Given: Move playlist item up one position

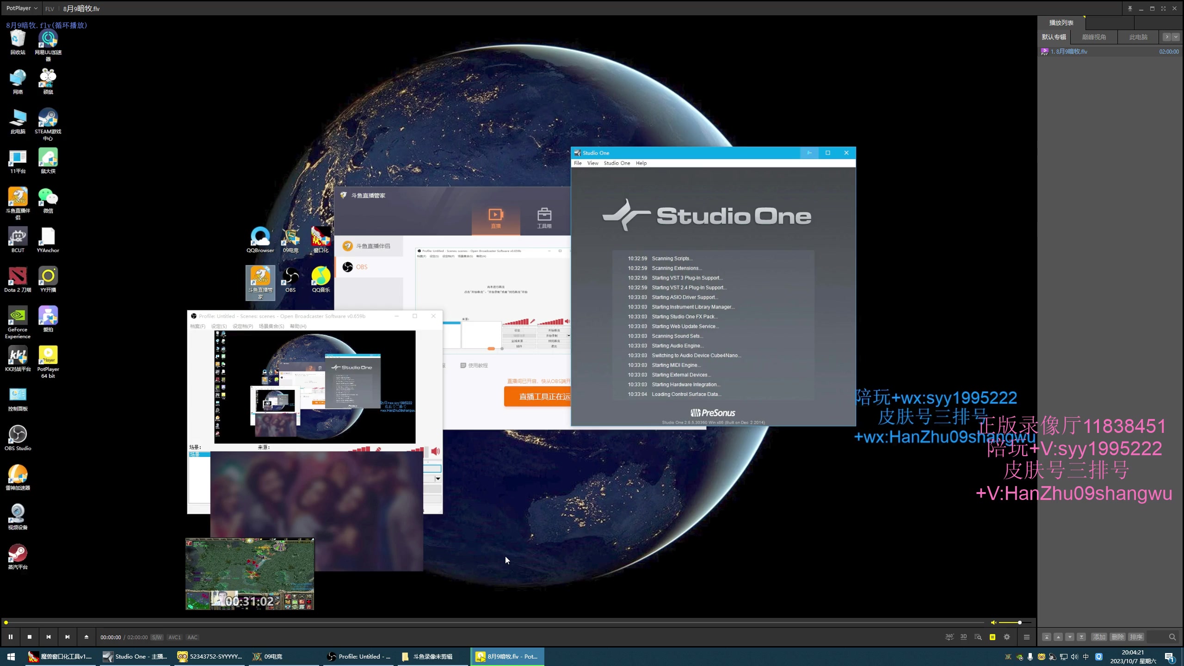Looking at the screenshot, I should coord(1058,637).
